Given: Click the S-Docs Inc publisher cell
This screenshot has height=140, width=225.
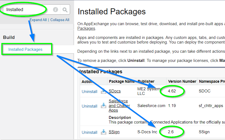Looking at the screenshot, I should click(147, 132).
